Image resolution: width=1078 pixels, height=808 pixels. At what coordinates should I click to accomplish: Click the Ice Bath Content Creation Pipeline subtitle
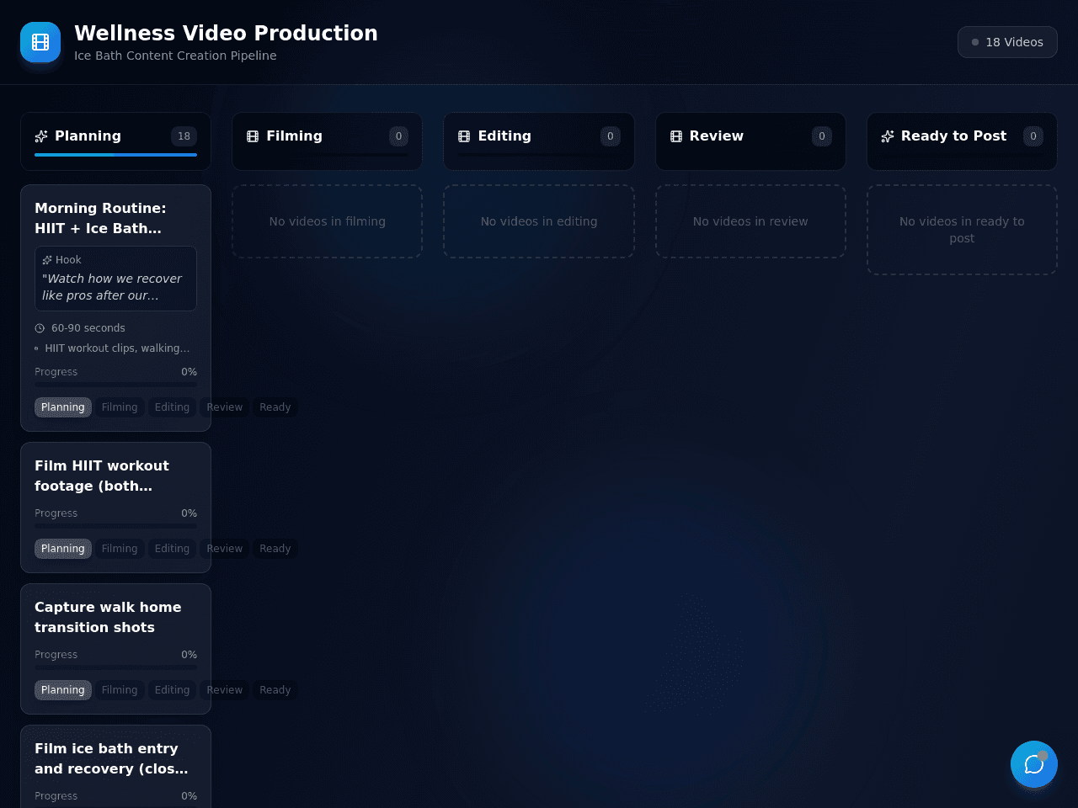click(175, 56)
